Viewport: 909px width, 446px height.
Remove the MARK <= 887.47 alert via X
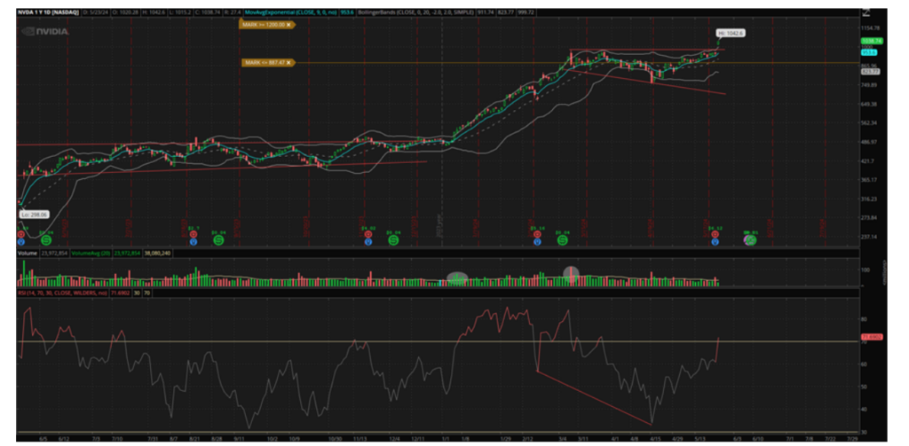click(x=289, y=63)
